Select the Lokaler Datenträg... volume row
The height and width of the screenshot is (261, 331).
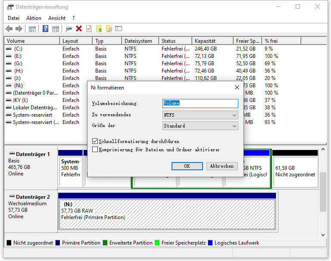[35, 108]
